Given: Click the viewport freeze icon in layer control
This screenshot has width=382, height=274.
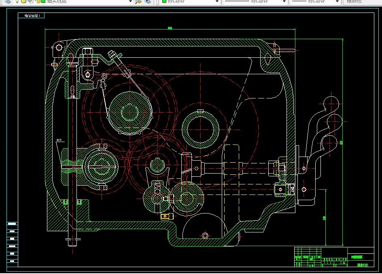Looking at the screenshot, I should 30,2.
